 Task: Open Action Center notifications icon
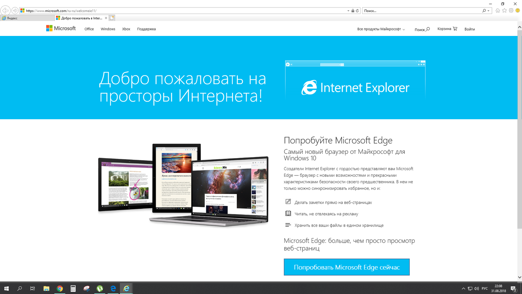pyautogui.click(x=514, y=289)
